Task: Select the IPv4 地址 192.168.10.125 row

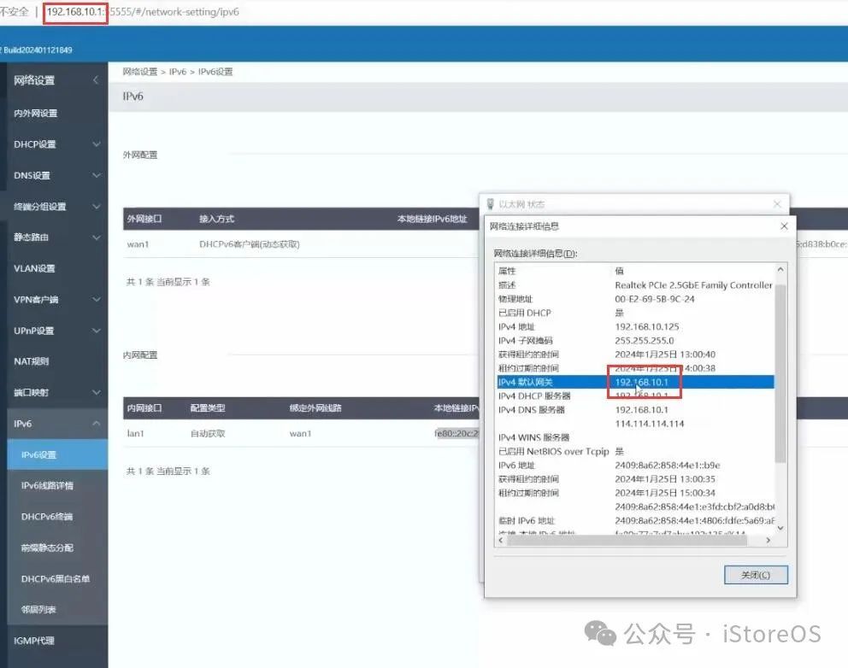Action: (635, 326)
